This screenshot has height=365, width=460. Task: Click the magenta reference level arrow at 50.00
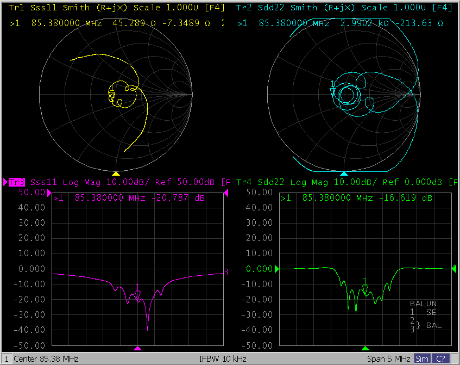tap(49, 193)
